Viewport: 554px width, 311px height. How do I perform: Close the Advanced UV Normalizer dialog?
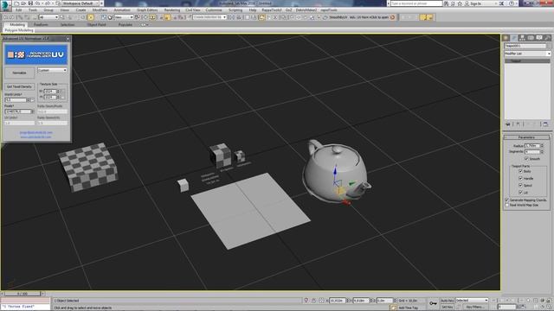[x=68, y=38]
